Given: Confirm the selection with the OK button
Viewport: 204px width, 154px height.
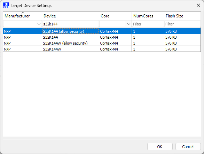Looking at the screenshot, I should [x=160, y=147].
